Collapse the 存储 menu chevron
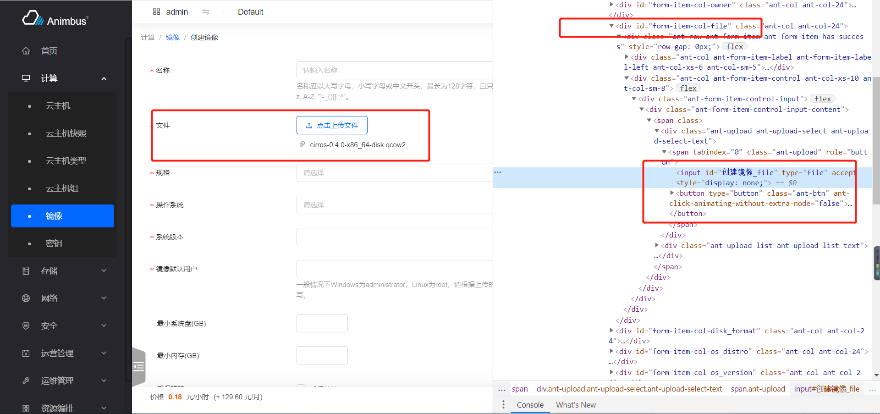This screenshot has height=414, width=880. coord(104,270)
